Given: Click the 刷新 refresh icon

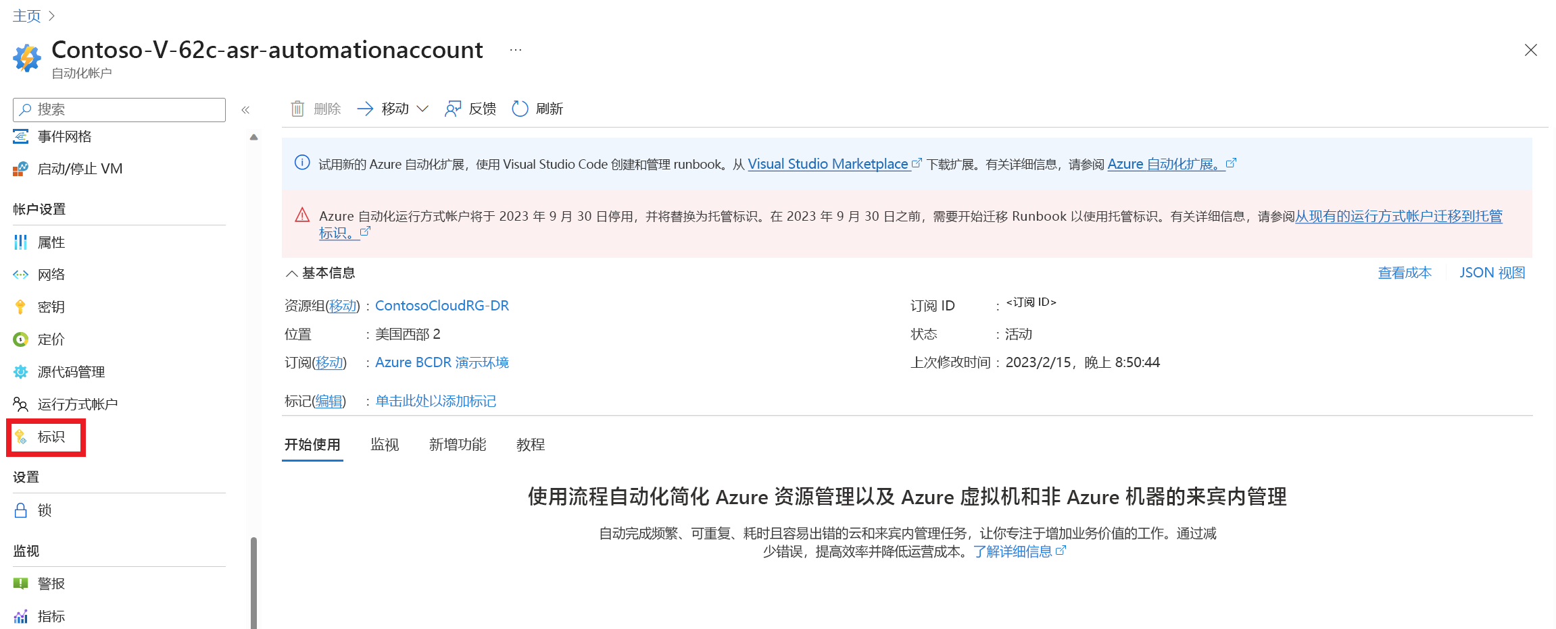Looking at the screenshot, I should tap(520, 109).
